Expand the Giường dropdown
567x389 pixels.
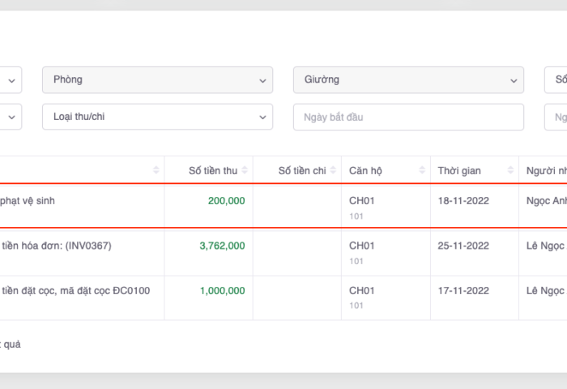408,79
